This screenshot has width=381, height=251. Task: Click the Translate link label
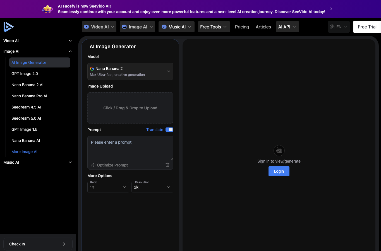click(155, 130)
